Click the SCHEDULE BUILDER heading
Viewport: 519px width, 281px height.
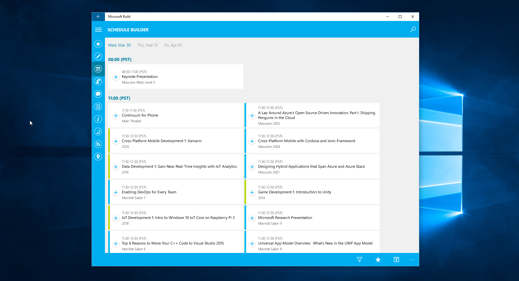coord(128,30)
